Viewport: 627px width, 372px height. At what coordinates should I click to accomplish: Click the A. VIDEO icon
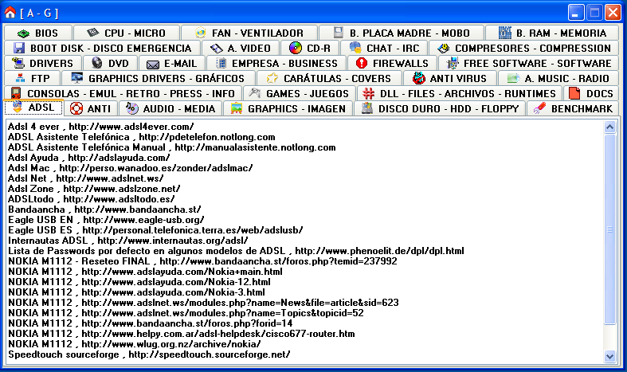coord(217,49)
